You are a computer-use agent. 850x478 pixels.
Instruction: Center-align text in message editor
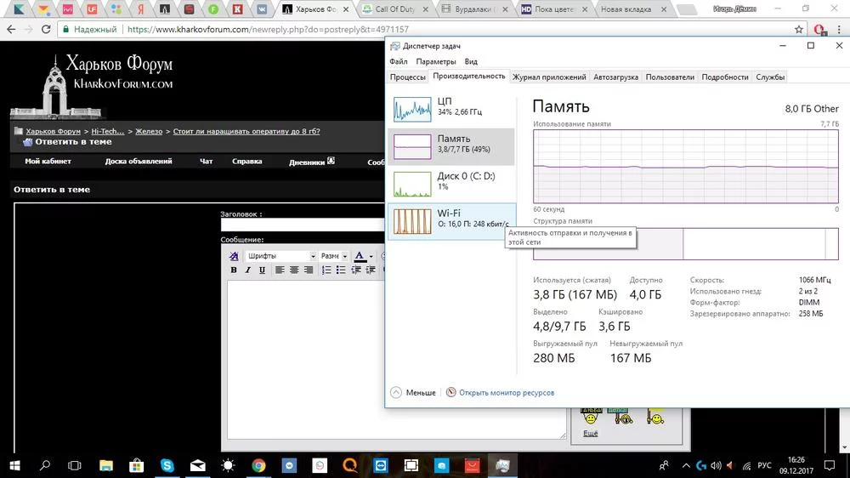294,270
